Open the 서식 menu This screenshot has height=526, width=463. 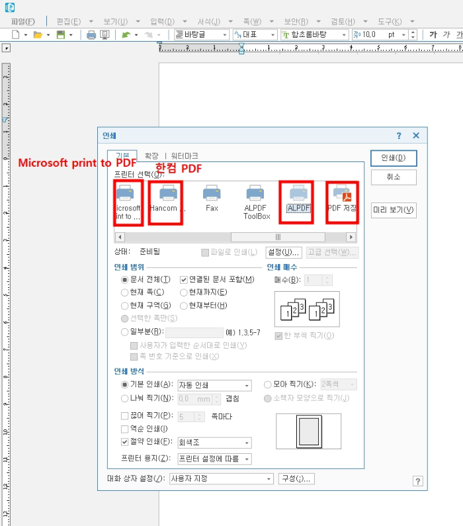(x=209, y=22)
